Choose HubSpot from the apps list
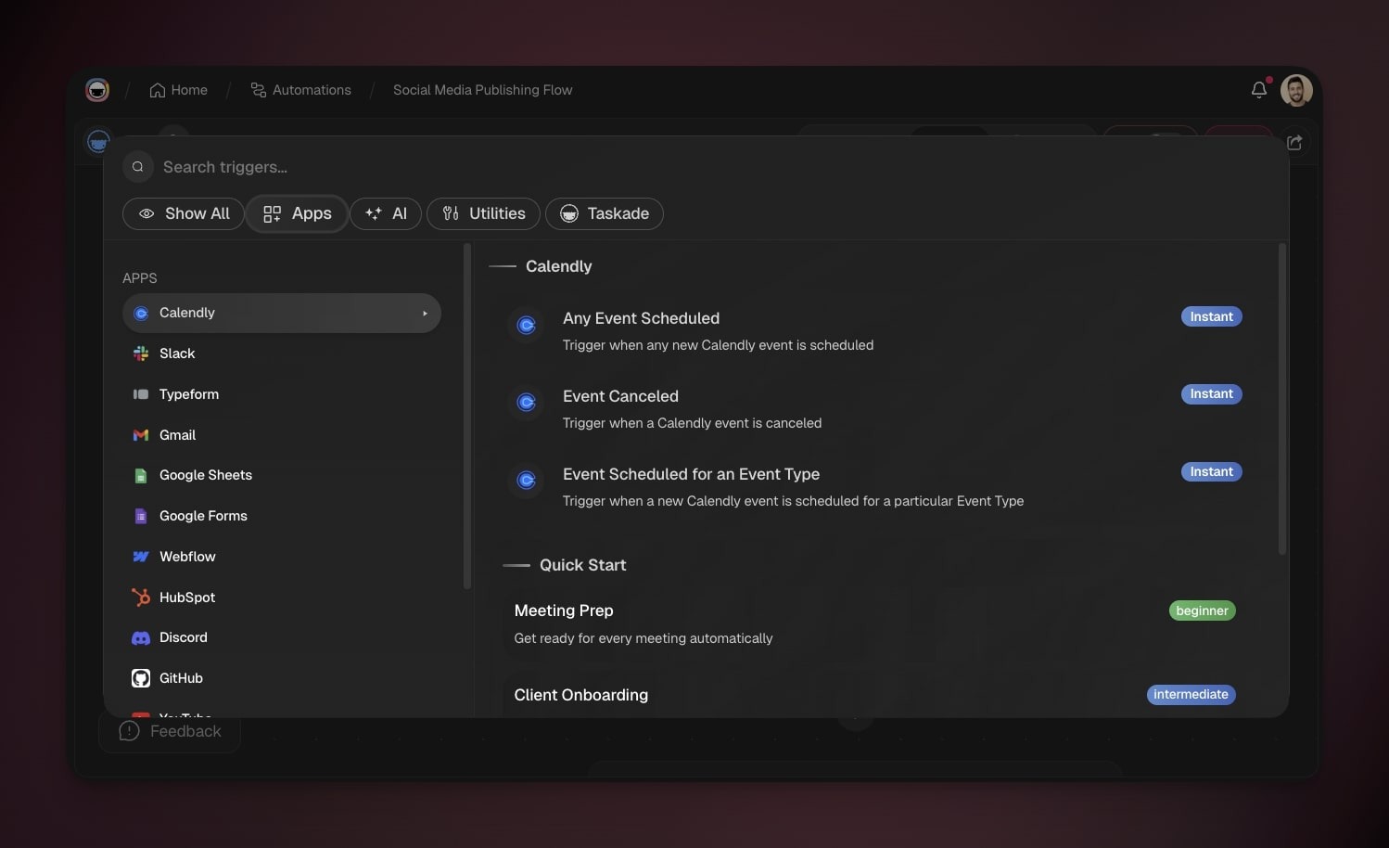Viewport: 1389px width, 848px height. [186, 597]
